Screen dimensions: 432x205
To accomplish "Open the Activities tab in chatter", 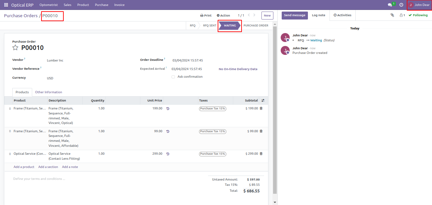I will 342,15.
